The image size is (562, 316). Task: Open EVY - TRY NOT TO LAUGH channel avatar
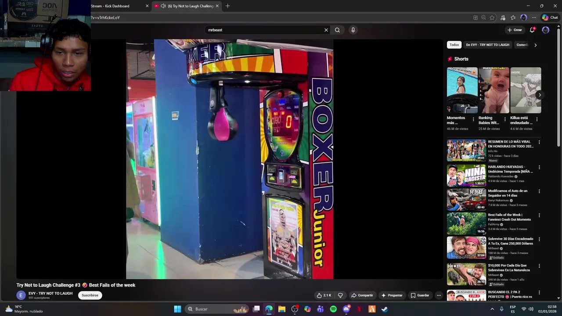coord(21,295)
